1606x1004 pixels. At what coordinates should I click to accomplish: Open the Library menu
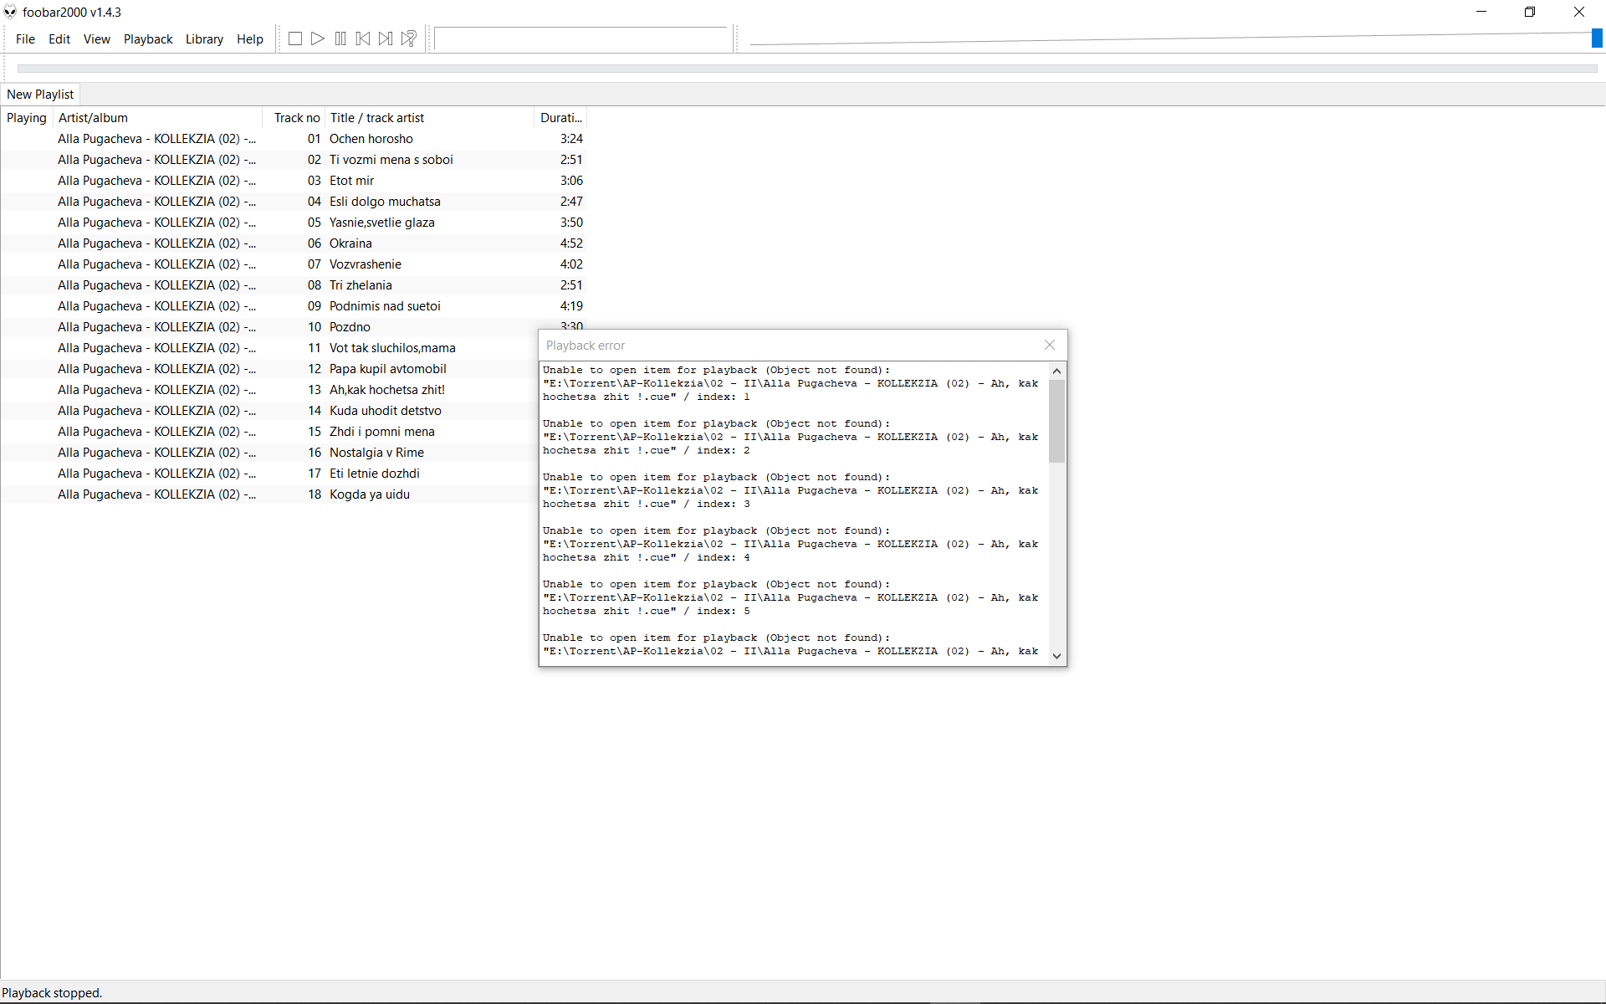(204, 39)
